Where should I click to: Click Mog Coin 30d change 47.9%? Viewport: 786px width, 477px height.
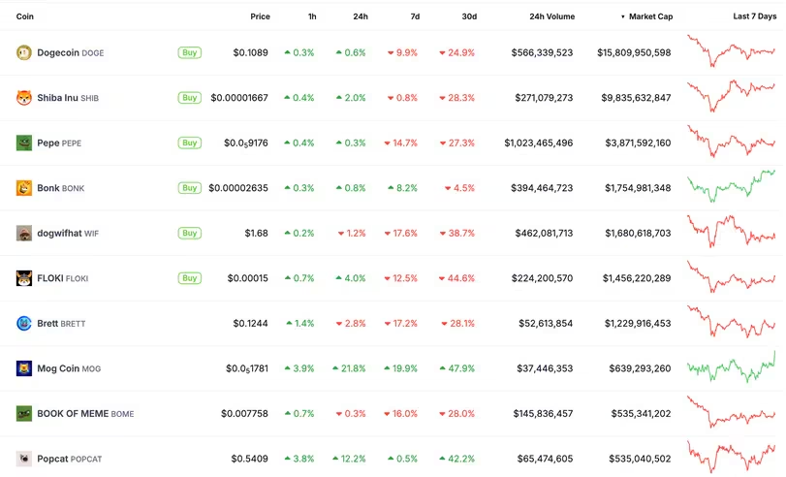tap(456, 368)
